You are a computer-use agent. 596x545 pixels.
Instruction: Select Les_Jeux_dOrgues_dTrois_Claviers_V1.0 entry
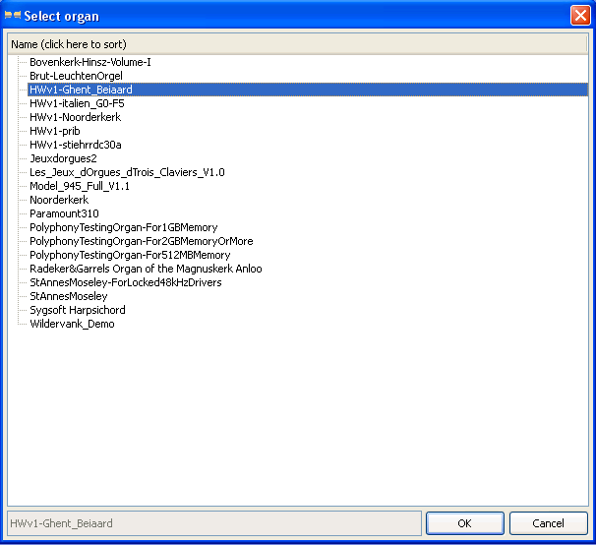pos(127,172)
